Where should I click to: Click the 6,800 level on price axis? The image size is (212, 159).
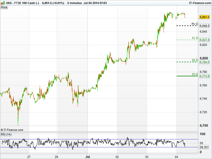click(x=204, y=58)
